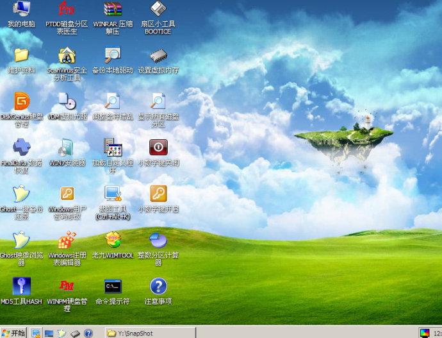
Task: Open FinalData data recovery icon
Action: pyautogui.click(x=22, y=148)
